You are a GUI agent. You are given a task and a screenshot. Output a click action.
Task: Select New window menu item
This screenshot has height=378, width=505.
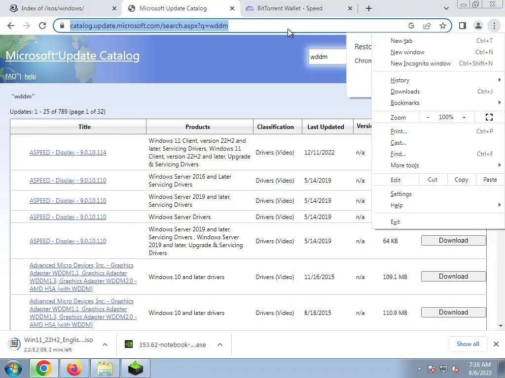pos(438,52)
